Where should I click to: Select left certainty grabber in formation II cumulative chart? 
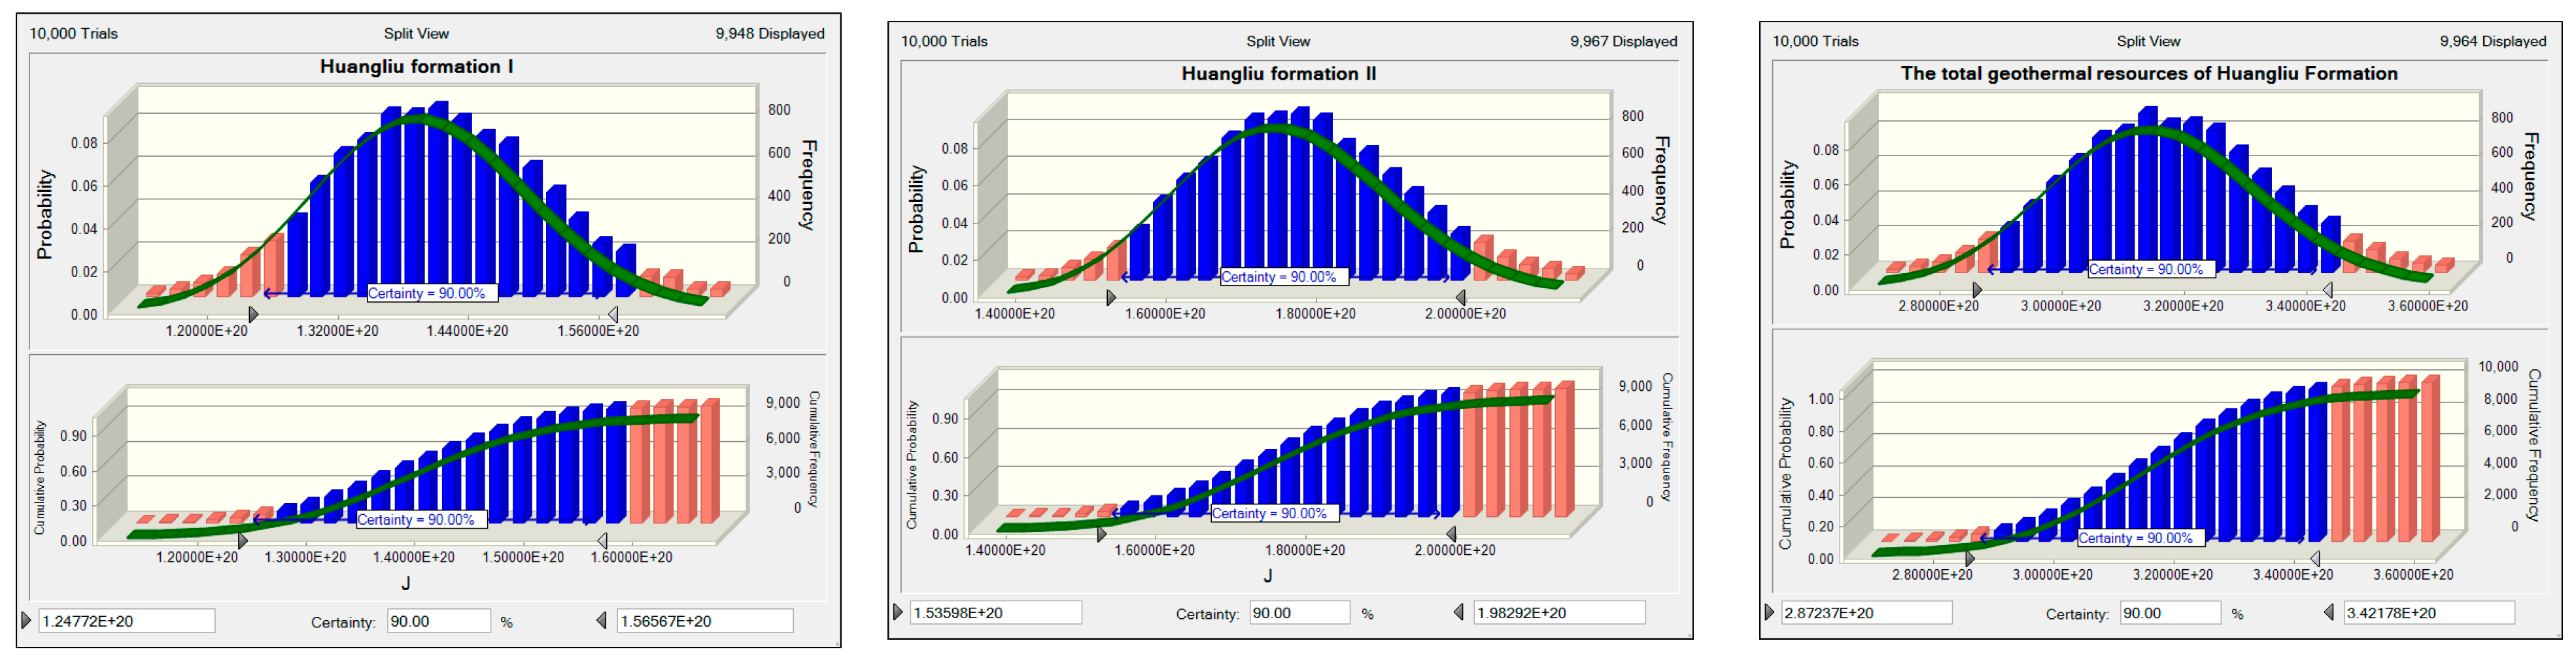pos(1101,534)
